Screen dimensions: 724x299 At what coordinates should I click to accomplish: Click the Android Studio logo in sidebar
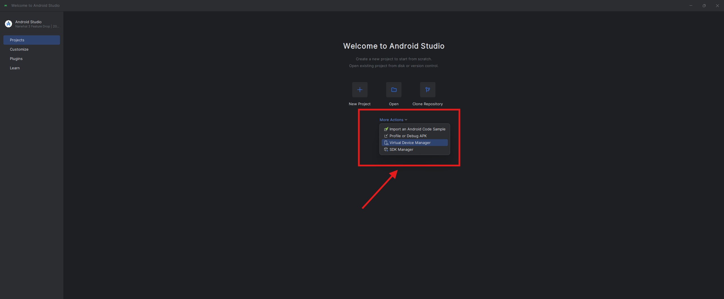click(x=8, y=24)
